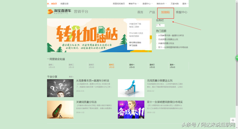Click 更多> next to 干货分享
The height and width of the screenshot is (129, 238).
click(71, 77)
